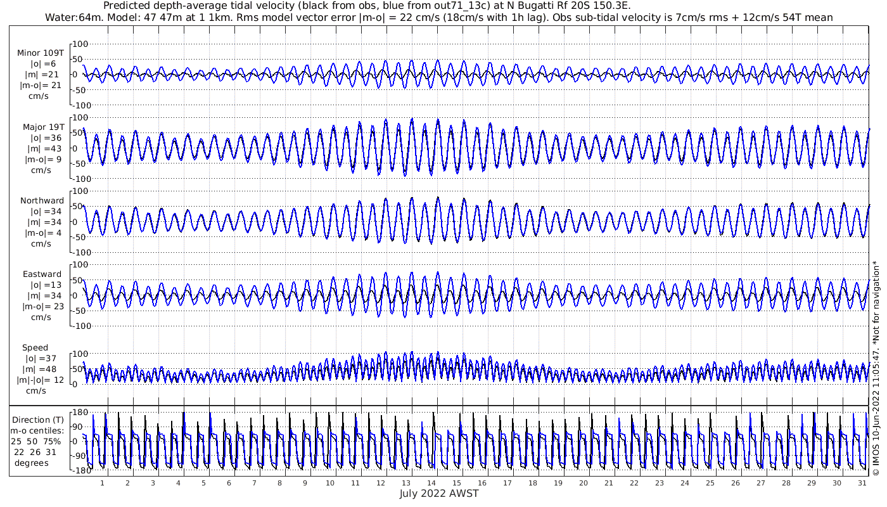The height and width of the screenshot is (507, 887).
Task: Click the 'm-o centiles:' label
Action: 38,431
